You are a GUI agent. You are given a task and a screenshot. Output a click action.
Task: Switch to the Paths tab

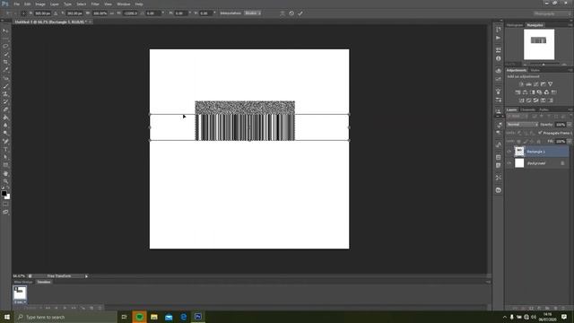(x=544, y=109)
